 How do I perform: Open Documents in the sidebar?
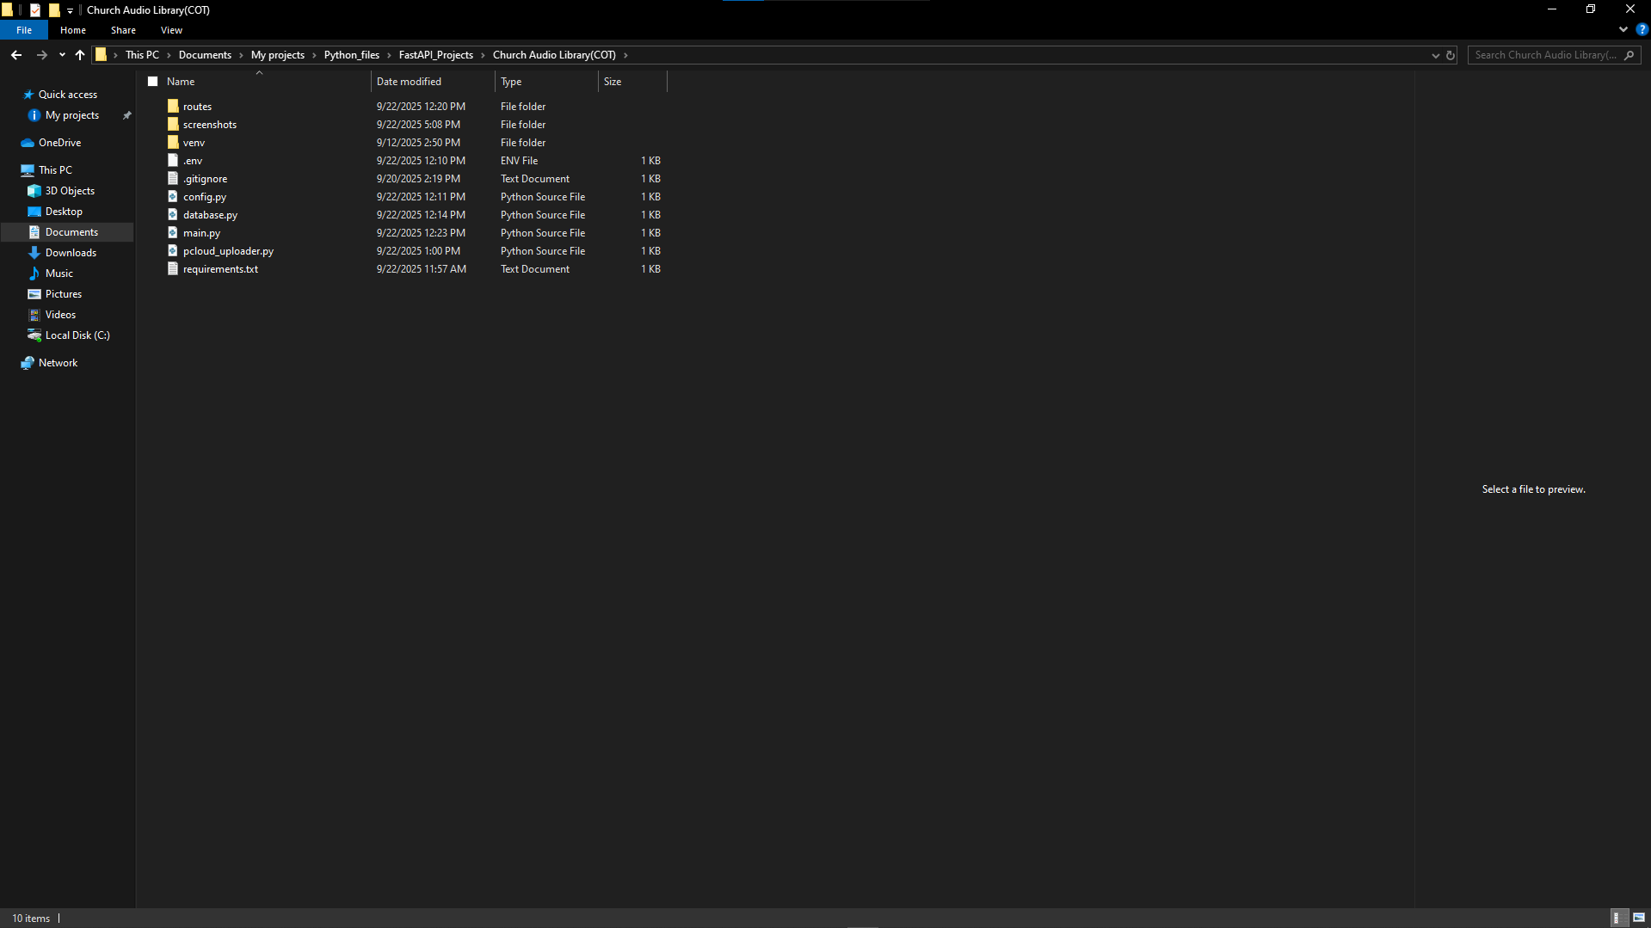(71, 232)
